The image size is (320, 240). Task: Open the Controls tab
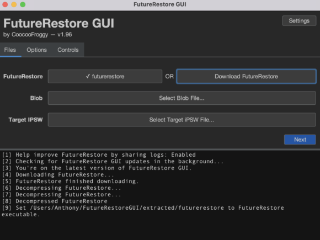point(68,50)
